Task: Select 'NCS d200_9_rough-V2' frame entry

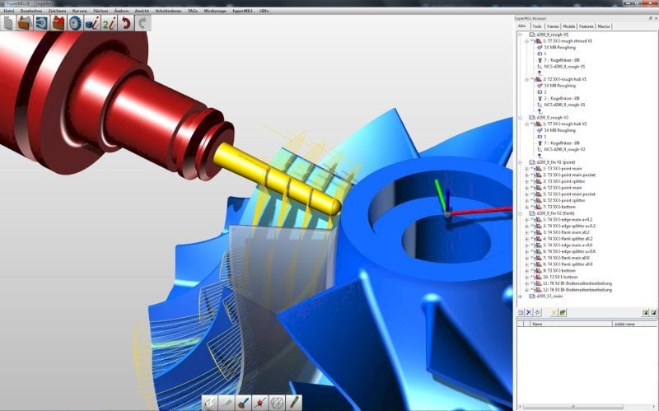Action: point(564,150)
